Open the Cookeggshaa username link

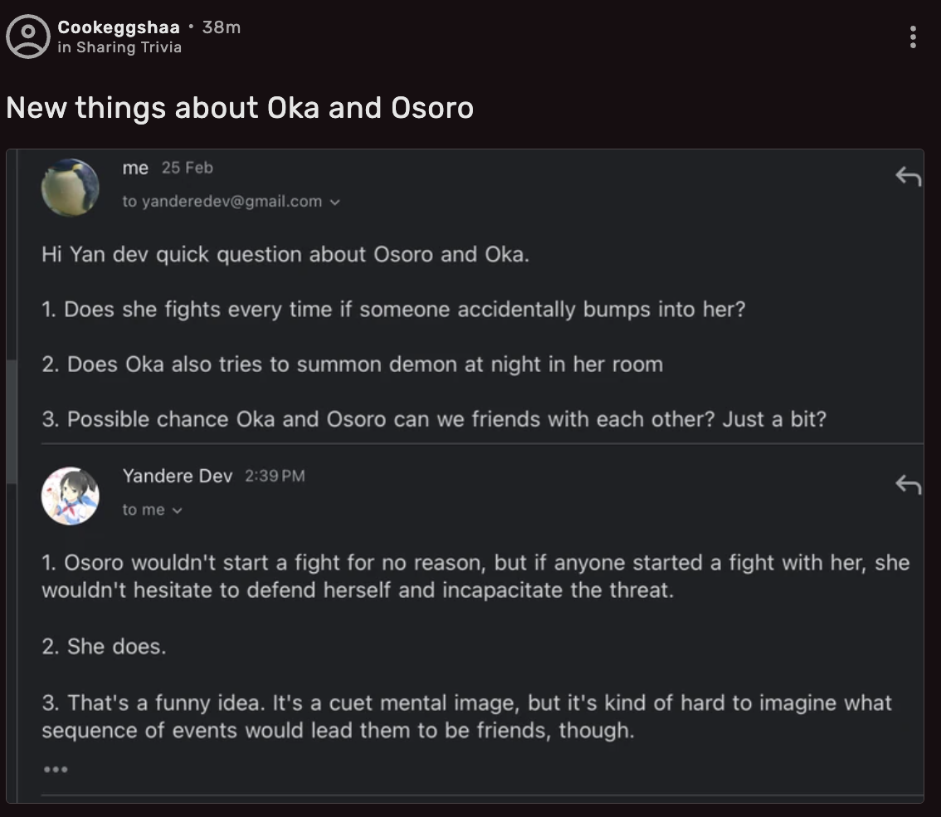119,27
